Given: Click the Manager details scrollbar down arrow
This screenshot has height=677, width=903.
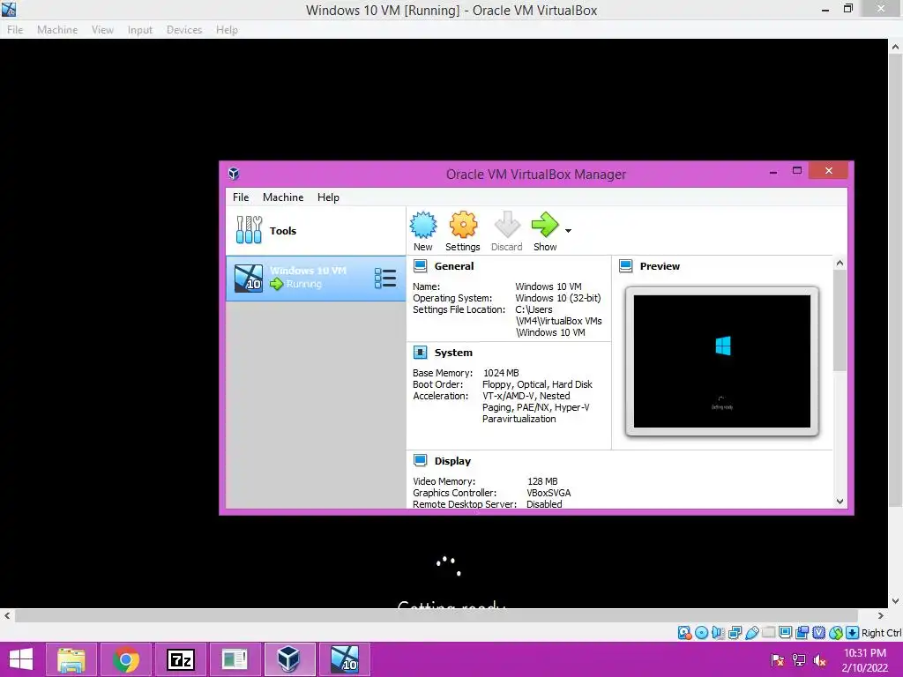Looking at the screenshot, I should point(840,502).
